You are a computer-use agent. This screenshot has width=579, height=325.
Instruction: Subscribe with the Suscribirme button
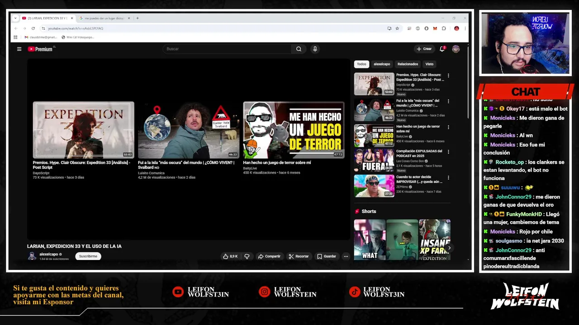[88, 256]
